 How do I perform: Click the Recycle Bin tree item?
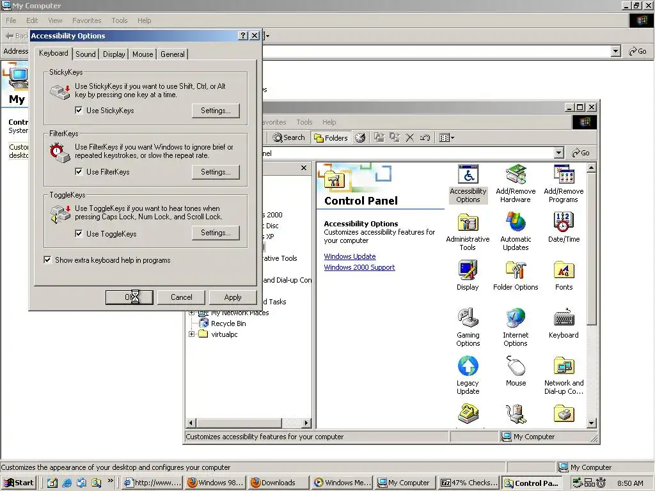point(228,323)
